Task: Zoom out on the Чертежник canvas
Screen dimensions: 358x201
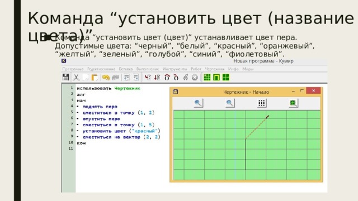Action: [x=230, y=103]
